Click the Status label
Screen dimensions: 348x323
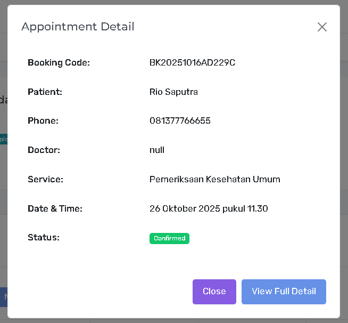[x=44, y=237]
